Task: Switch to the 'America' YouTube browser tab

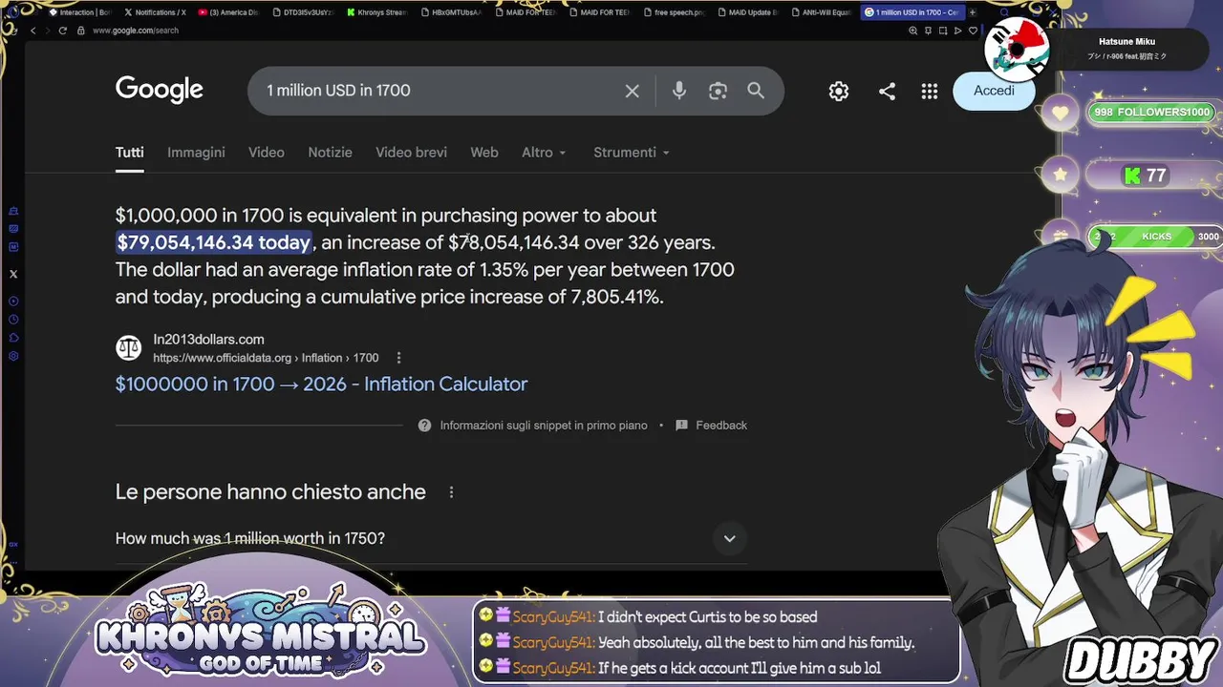Action: (x=229, y=12)
